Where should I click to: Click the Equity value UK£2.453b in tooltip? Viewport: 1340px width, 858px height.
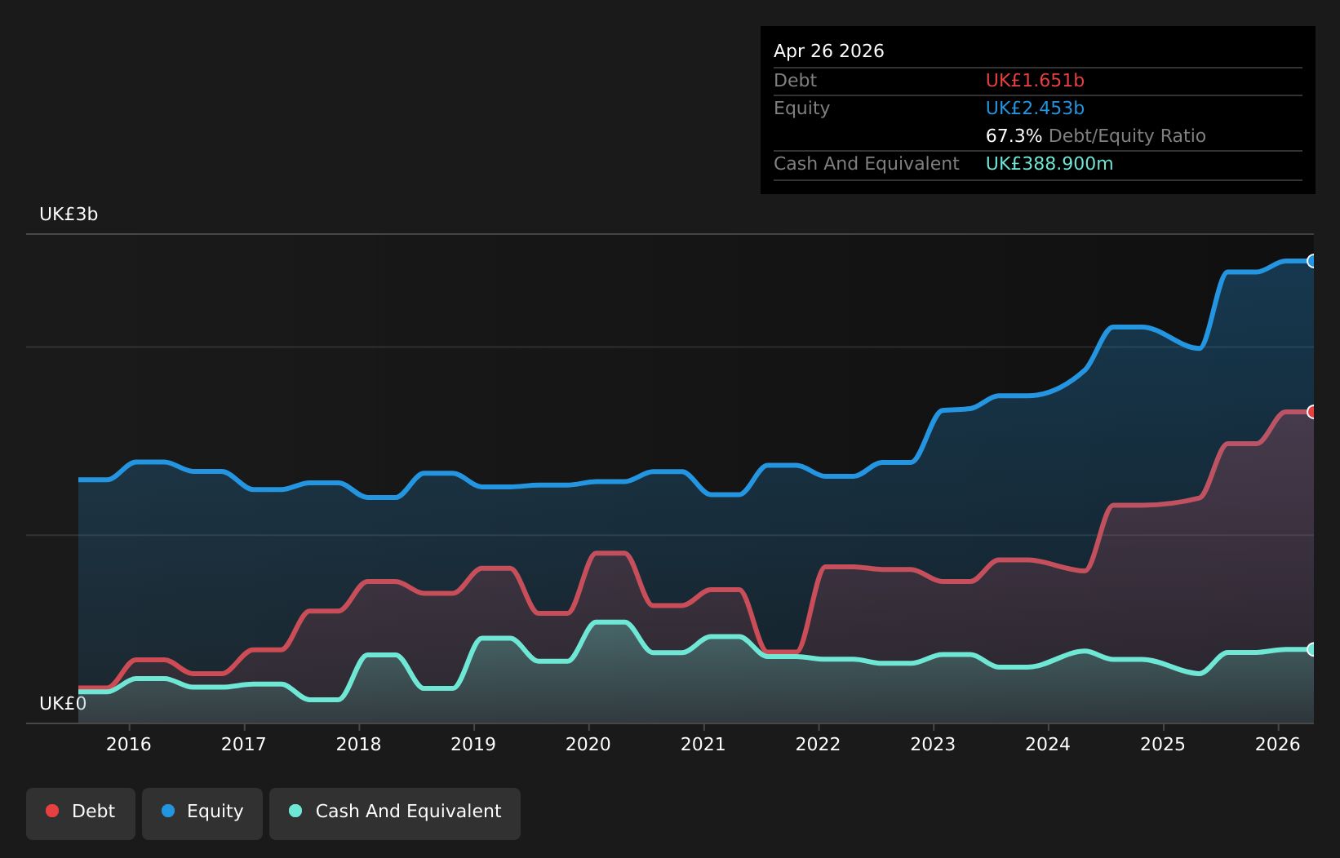pos(1035,108)
